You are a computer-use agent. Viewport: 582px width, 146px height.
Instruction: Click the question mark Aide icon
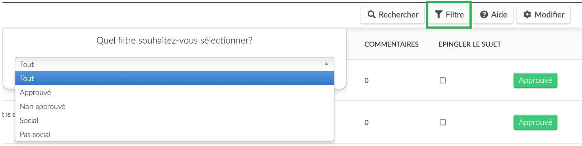[x=484, y=15]
